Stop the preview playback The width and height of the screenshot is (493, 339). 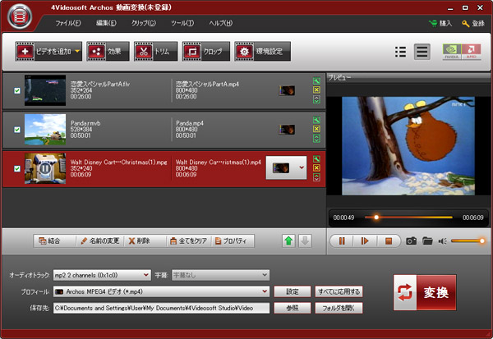tap(389, 241)
